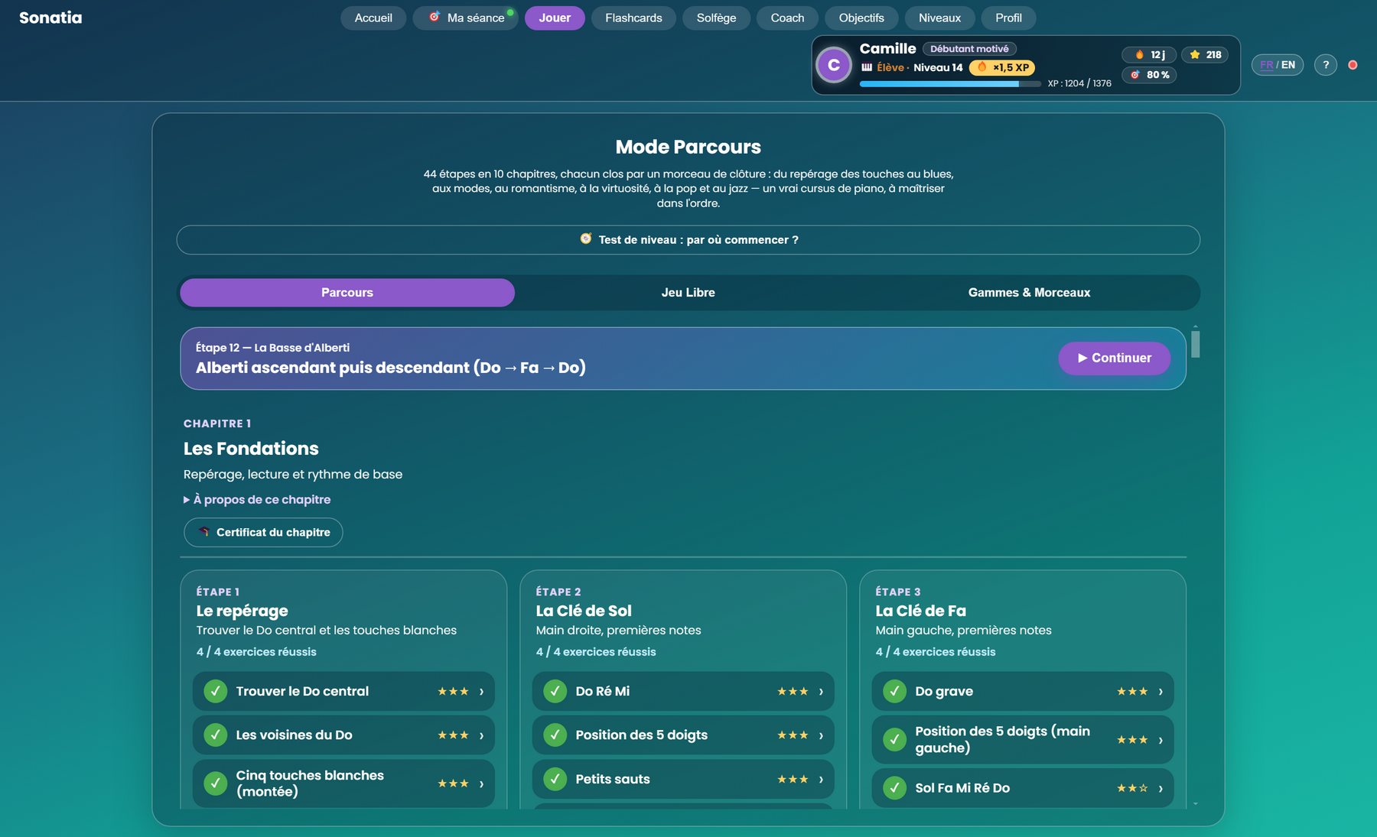Click the stars rating on Sol Fa Mi Ré Do
The image size is (1377, 837).
tap(1132, 788)
